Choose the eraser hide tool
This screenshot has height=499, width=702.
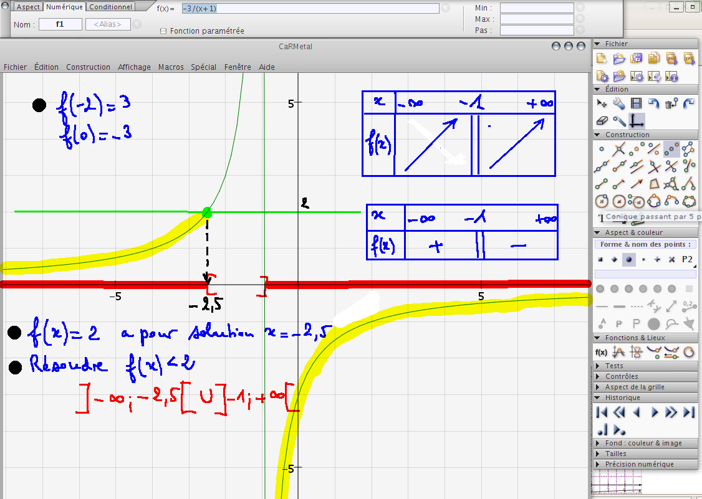click(x=602, y=121)
